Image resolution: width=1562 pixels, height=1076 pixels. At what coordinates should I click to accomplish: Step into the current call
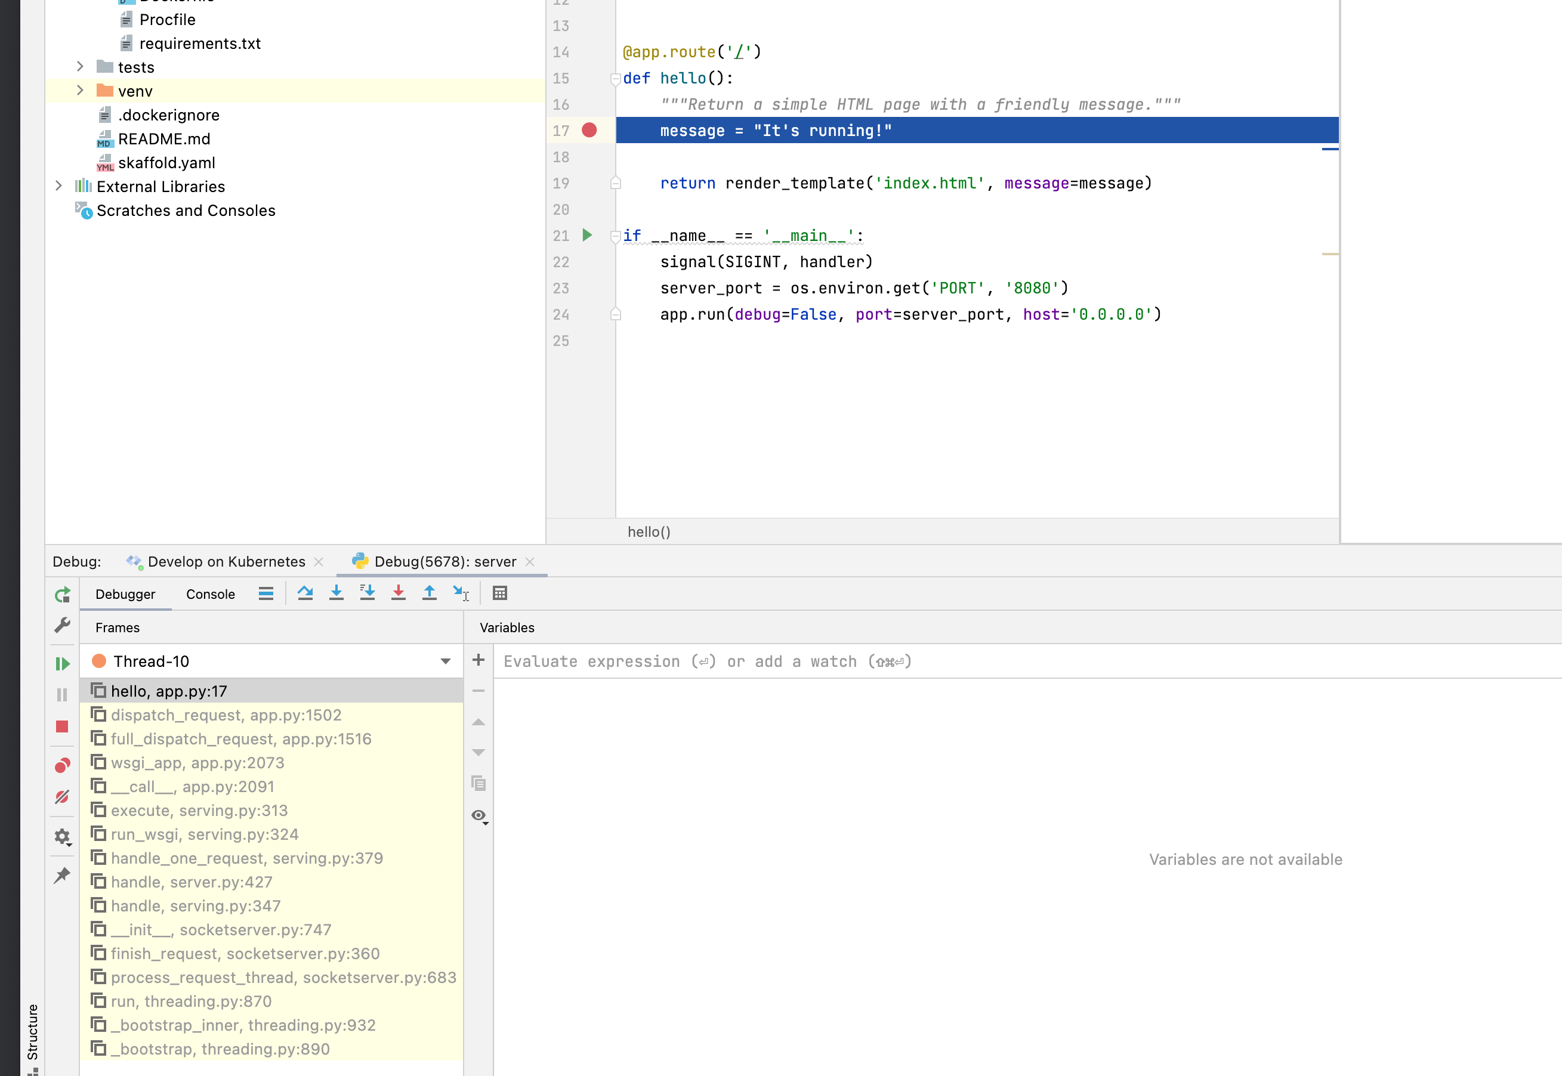tap(337, 593)
